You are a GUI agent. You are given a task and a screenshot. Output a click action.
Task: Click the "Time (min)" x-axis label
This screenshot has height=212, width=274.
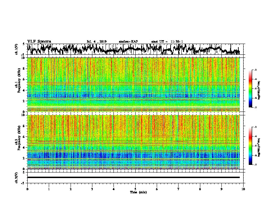pos(138,192)
